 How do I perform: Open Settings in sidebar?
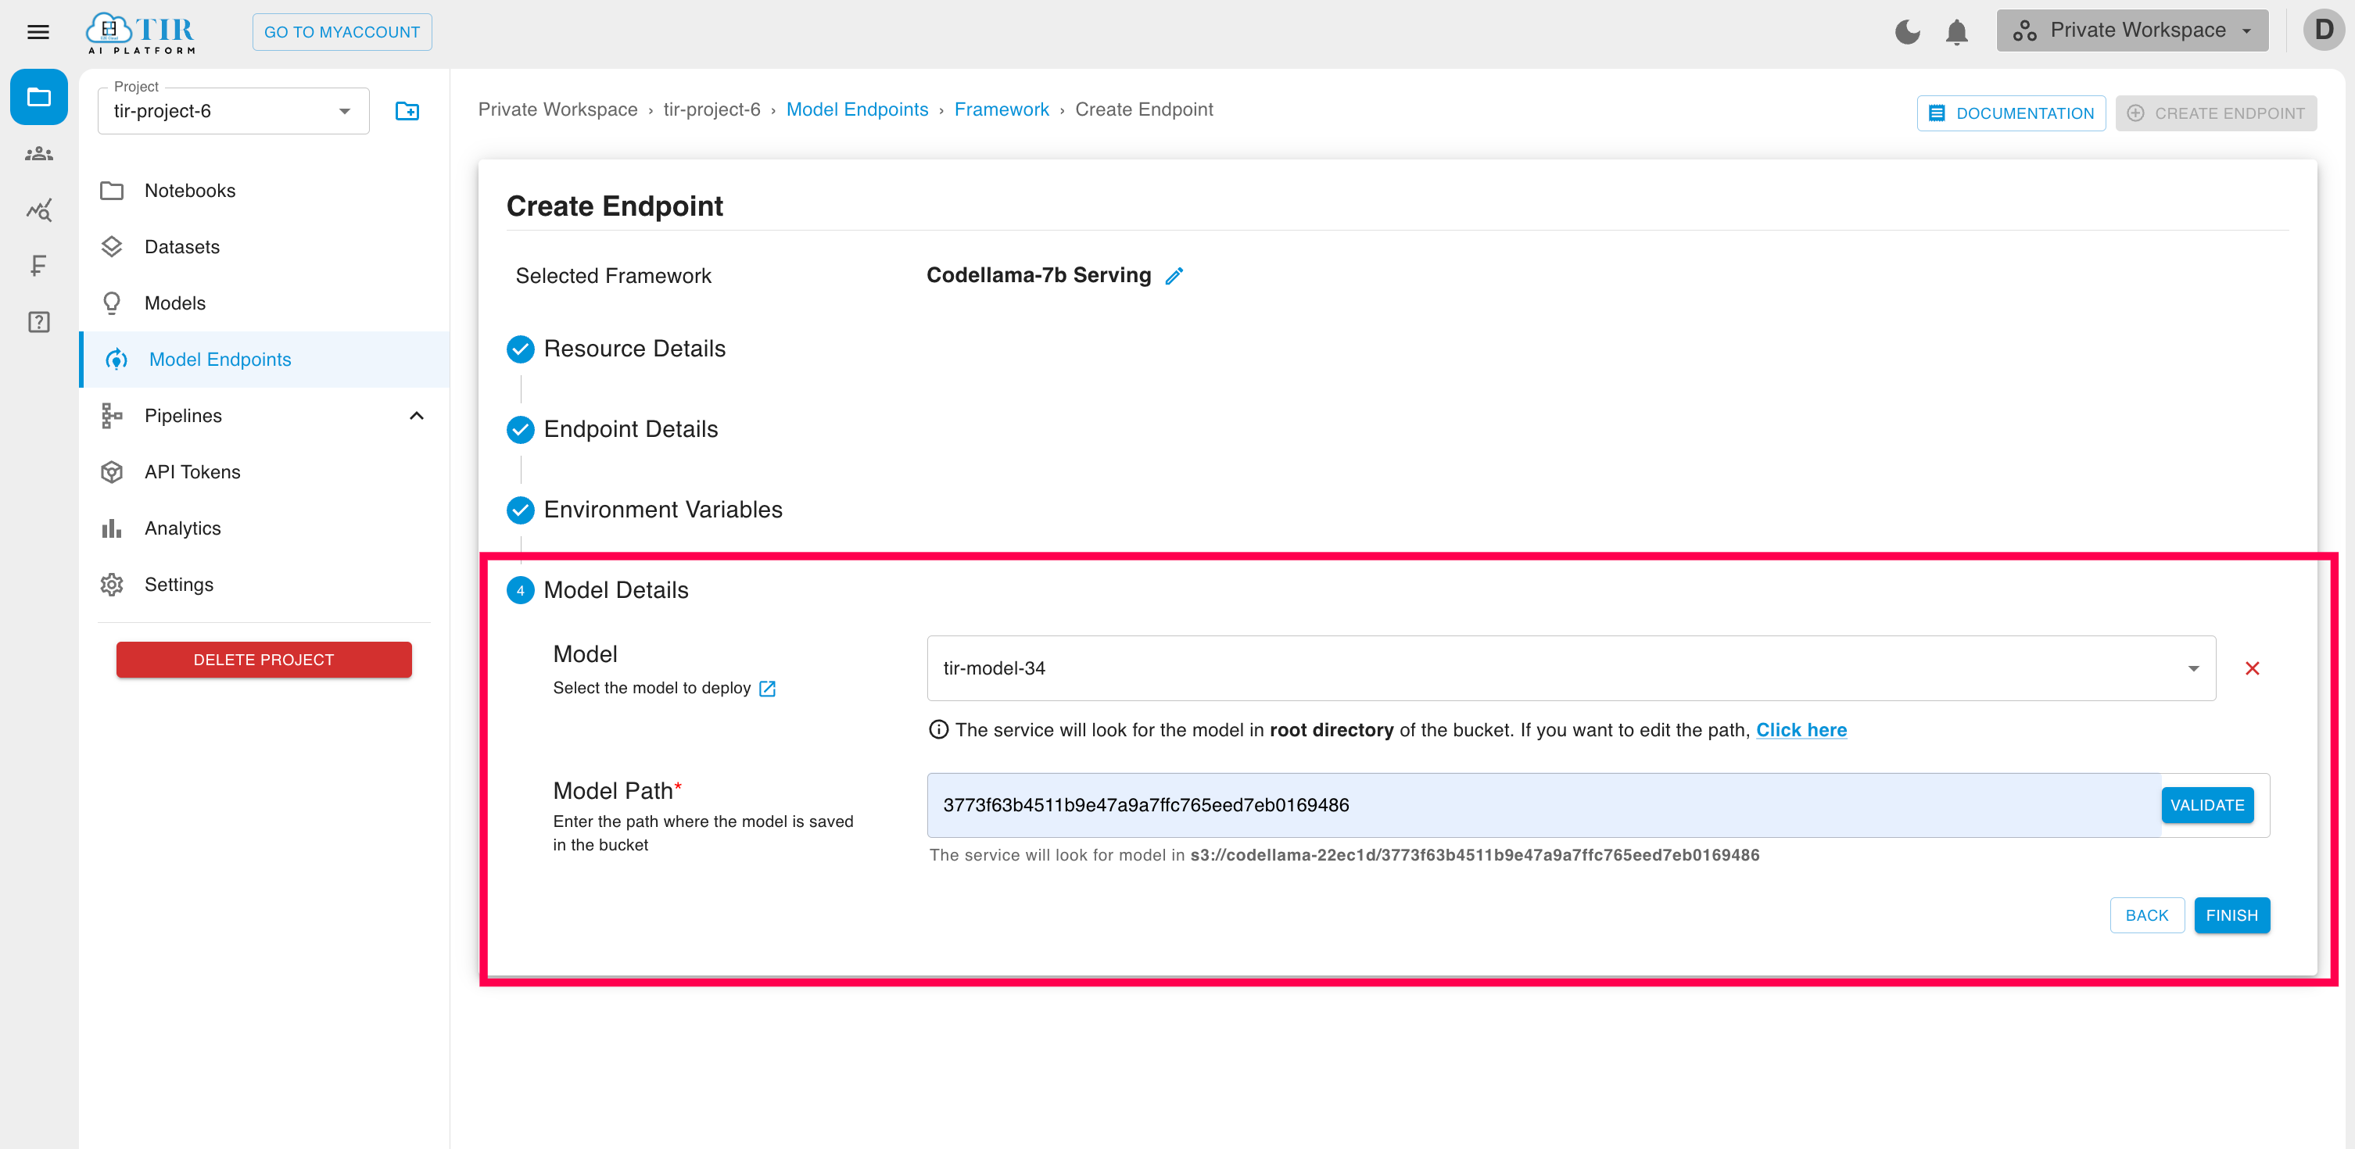click(264, 585)
